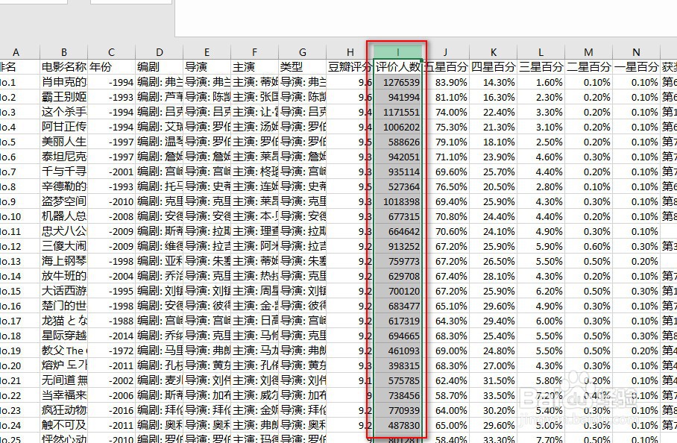The width and height of the screenshot is (677, 443).
Task: Select four-star cell 31.50%
Action: (493, 380)
